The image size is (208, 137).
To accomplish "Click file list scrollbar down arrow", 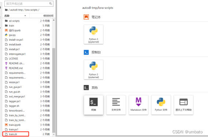I will (54, 134).
